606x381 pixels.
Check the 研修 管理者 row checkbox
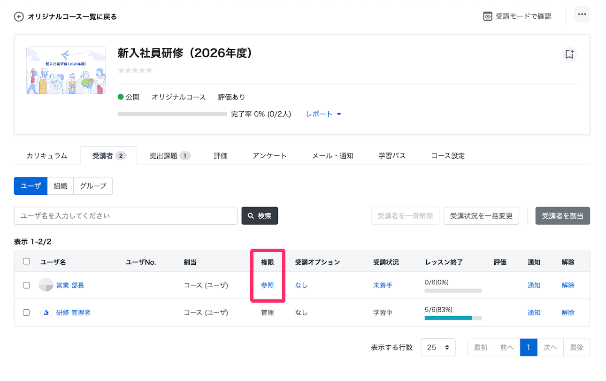[x=26, y=312]
